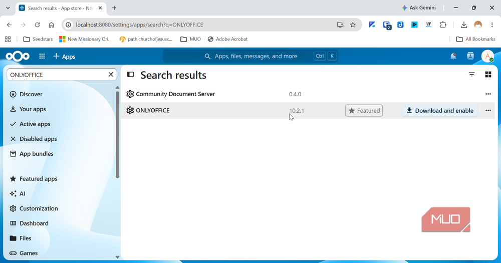Click the Community Document Server gear icon
Screen dimensions: 501x263
130,94
